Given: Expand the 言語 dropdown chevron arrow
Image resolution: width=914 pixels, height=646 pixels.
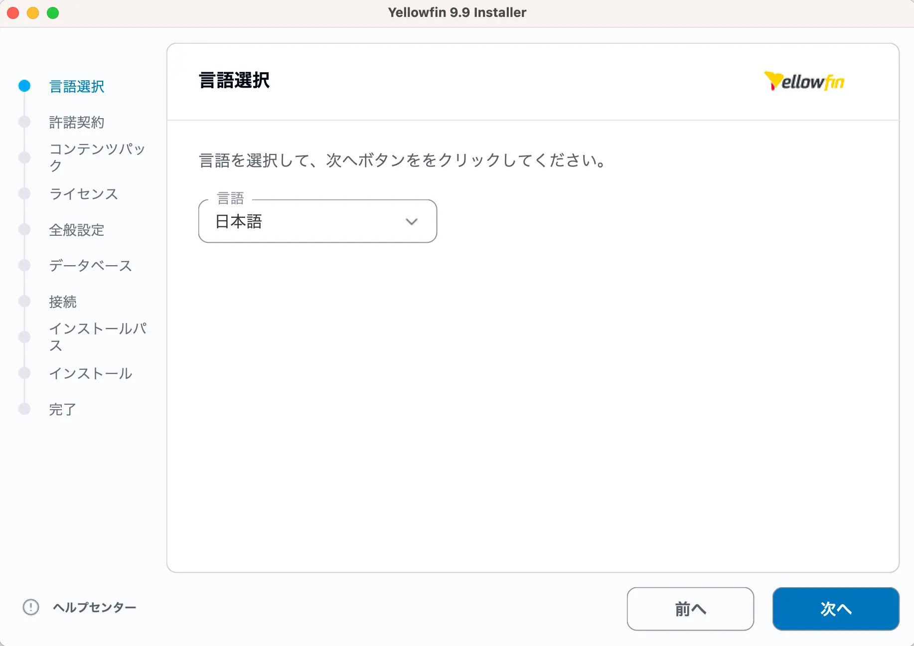Looking at the screenshot, I should click(411, 222).
